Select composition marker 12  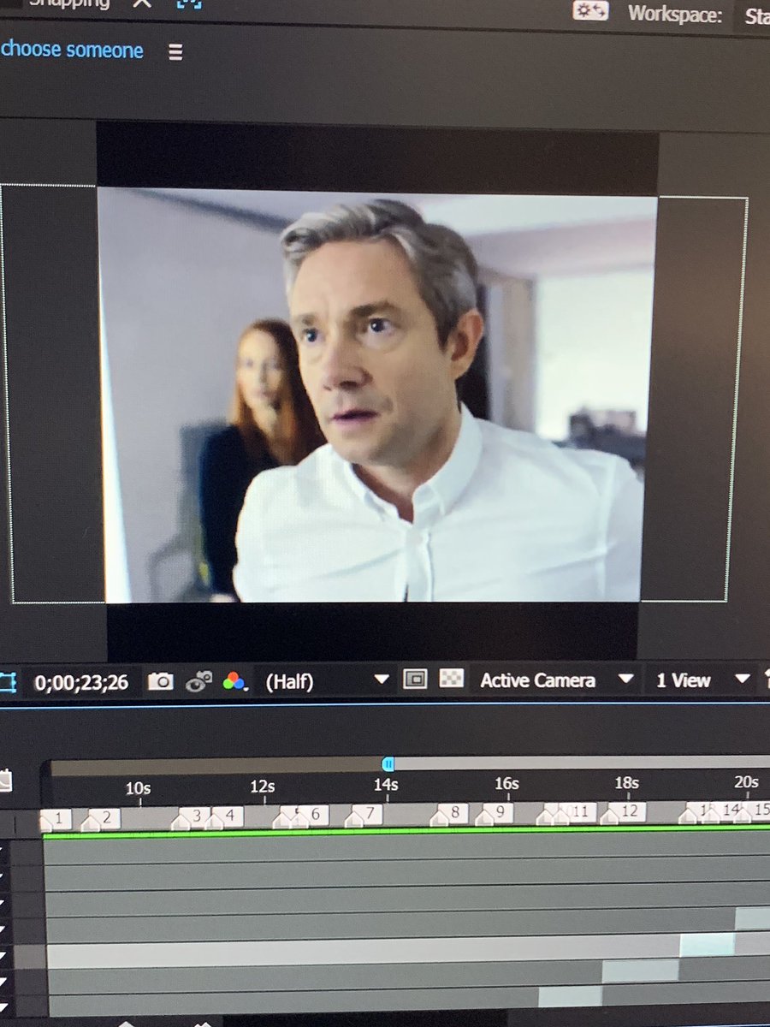coord(624,812)
